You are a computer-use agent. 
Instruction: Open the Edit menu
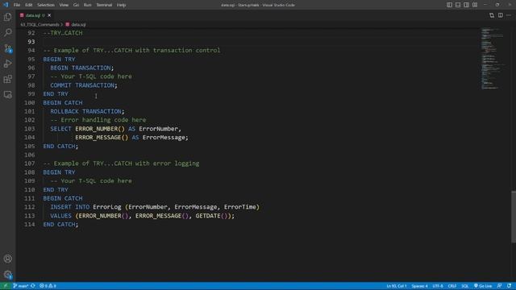coord(29,5)
